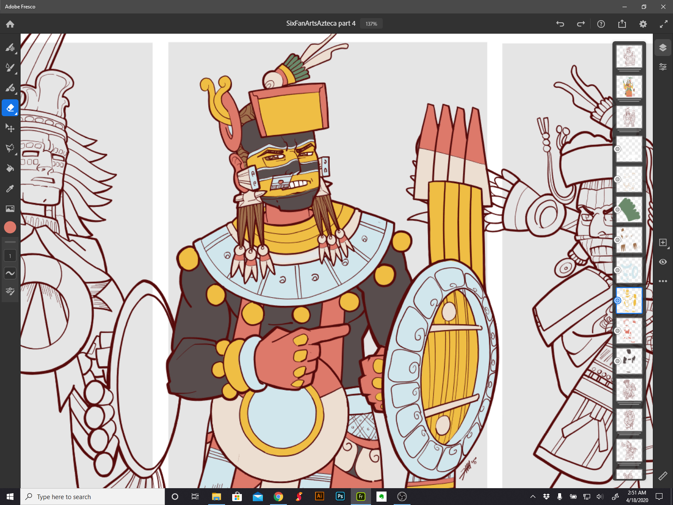Click the radio dot on light blue layer
This screenshot has height=505, width=673.
click(617, 270)
